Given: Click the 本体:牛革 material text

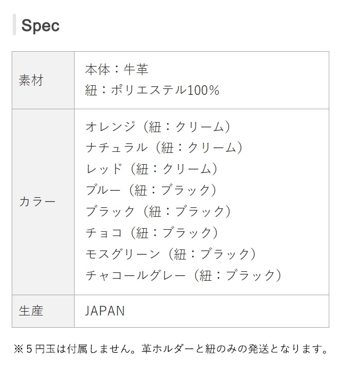Looking at the screenshot, I should 117,69.
